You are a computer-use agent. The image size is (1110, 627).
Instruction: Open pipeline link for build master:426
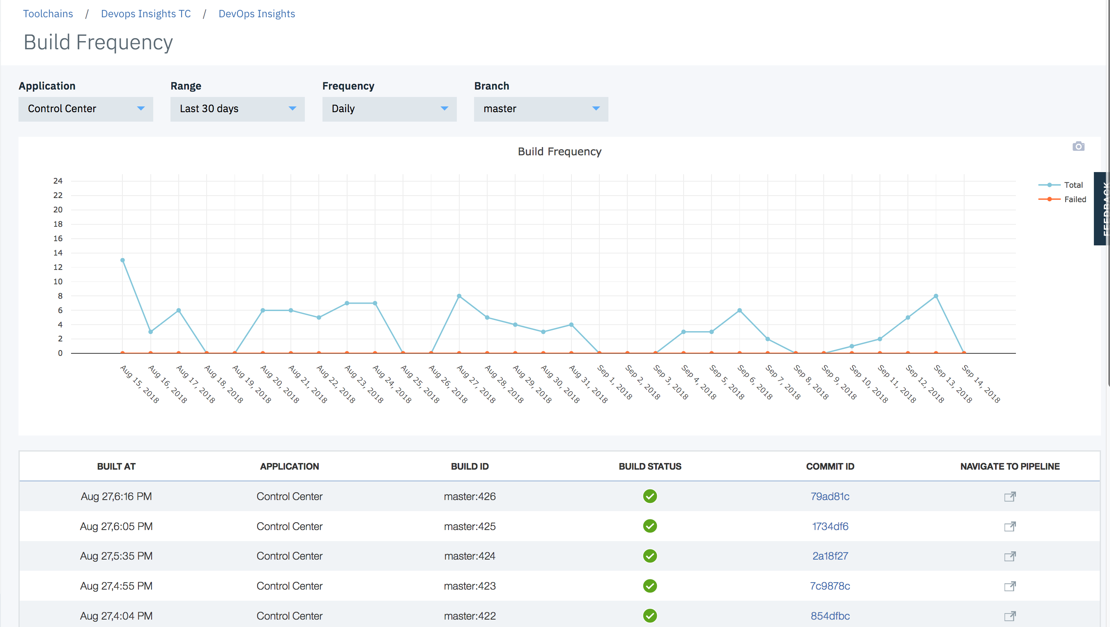coord(1010,496)
